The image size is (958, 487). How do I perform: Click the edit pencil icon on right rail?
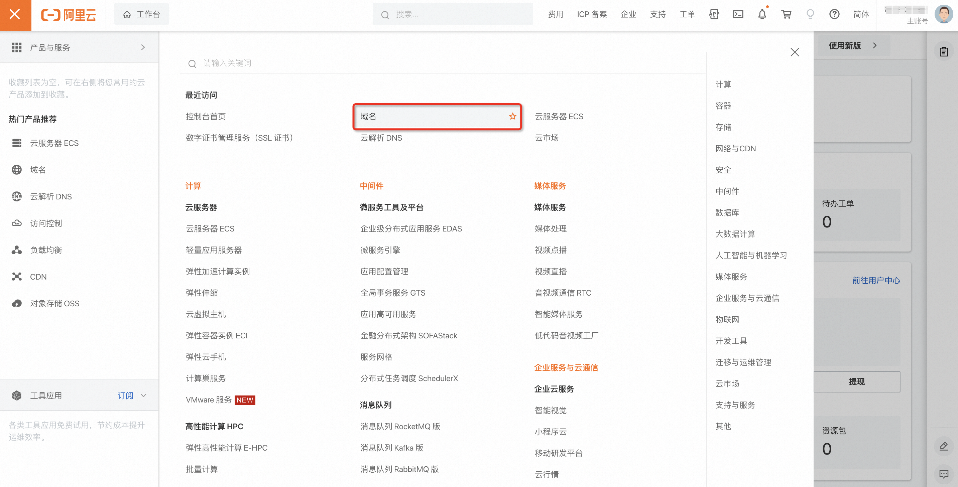click(944, 447)
